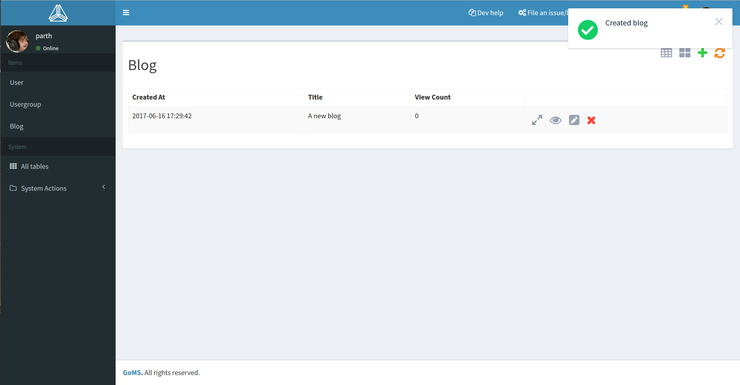Click parth profile avatar

[17, 41]
